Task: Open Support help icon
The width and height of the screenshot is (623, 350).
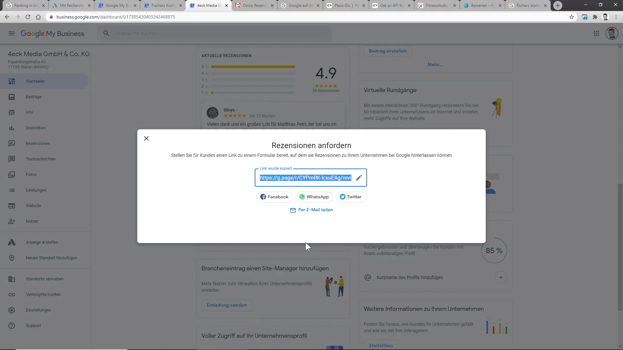Action: point(12,326)
